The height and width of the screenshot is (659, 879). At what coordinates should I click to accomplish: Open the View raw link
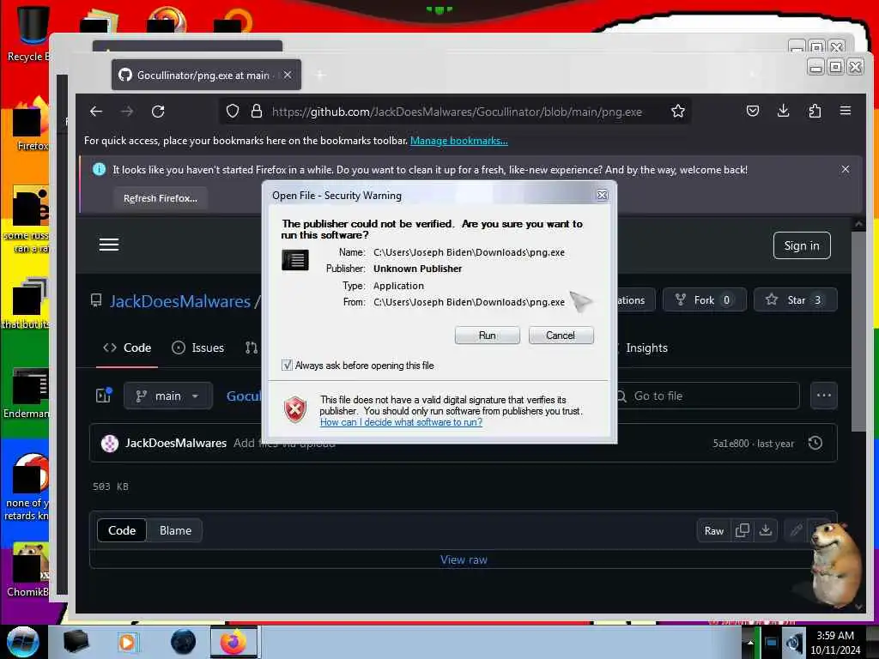(x=464, y=559)
